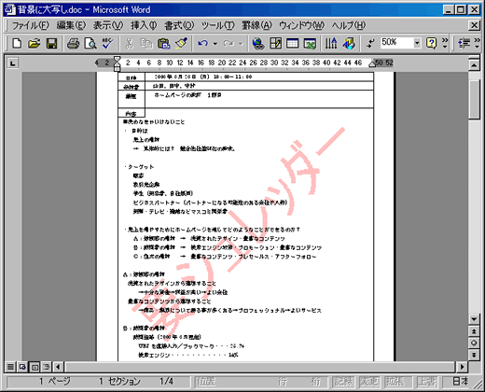Open the undo history dropdown arrow
This screenshot has width=485, height=392.
tap(215, 44)
